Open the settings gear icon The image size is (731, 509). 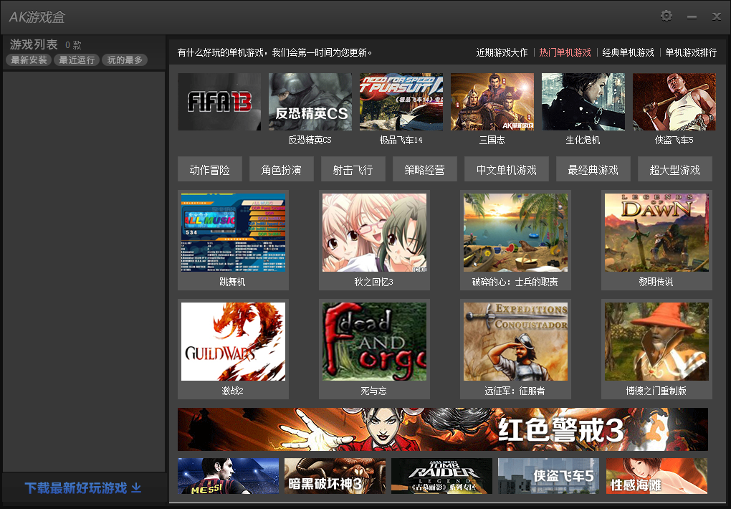pyautogui.click(x=666, y=16)
